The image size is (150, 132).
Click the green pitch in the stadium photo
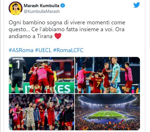coord(107,115)
